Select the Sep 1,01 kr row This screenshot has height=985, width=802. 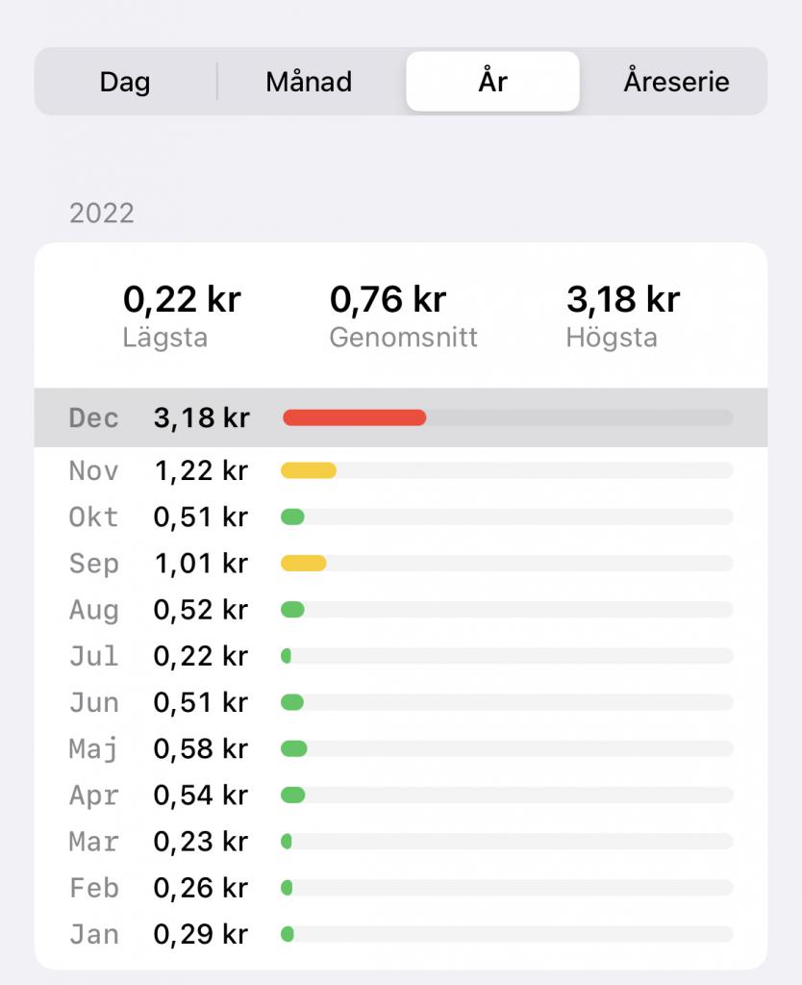point(401,564)
